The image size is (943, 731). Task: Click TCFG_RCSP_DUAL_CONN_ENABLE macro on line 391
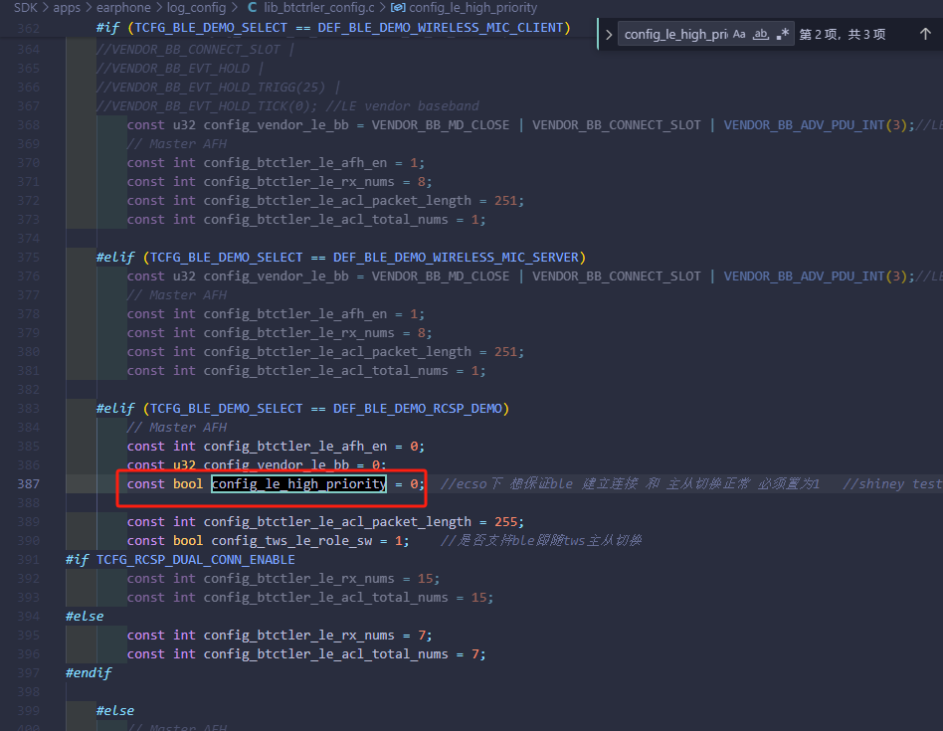(x=195, y=560)
